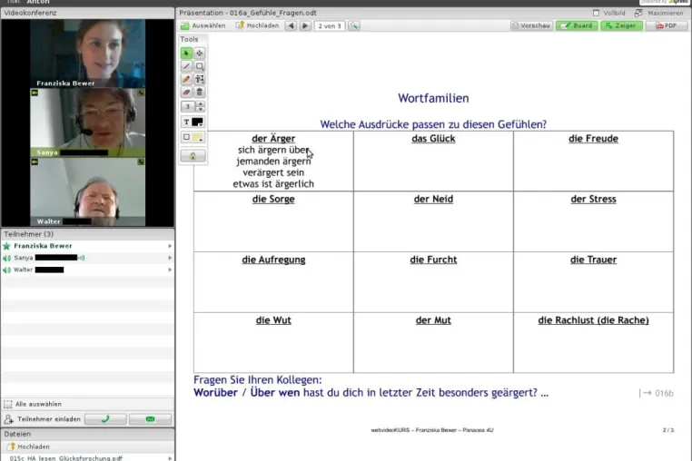Click Hochladen in the presentation toolbar
The height and width of the screenshot is (461, 692).
click(258, 26)
